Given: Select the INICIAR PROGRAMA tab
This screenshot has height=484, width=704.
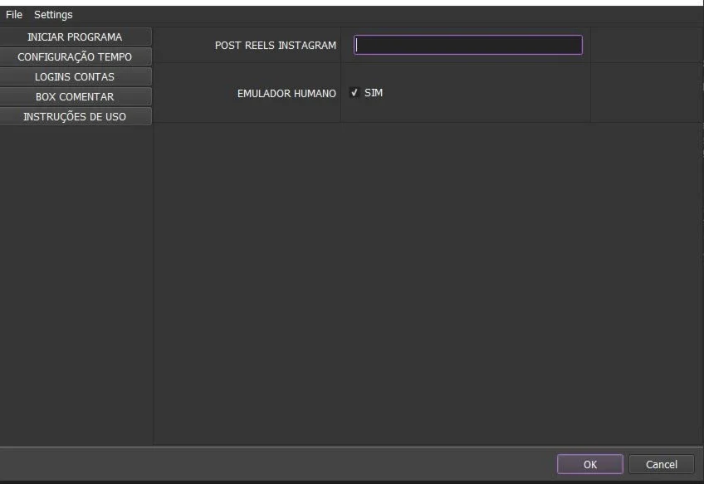Looking at the screenshot, I should click(75, 37).
